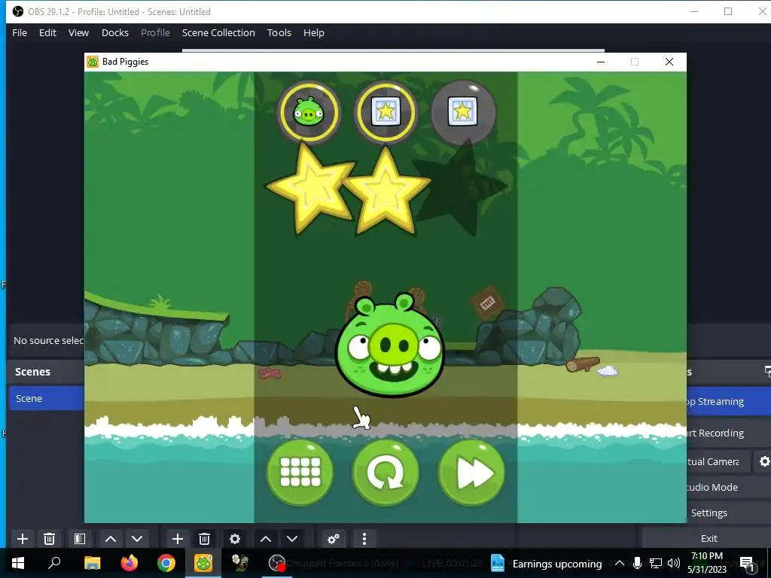
Task: Launch Firefox from taskbar
Action: [130, 563]
